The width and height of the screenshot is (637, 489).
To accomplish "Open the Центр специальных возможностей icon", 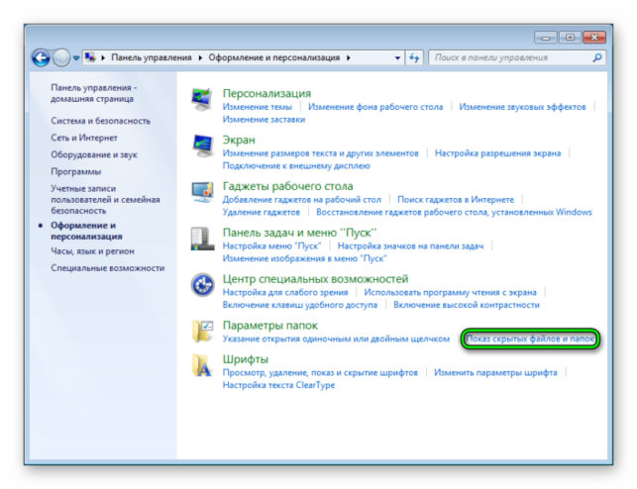I will coord(202,285).
